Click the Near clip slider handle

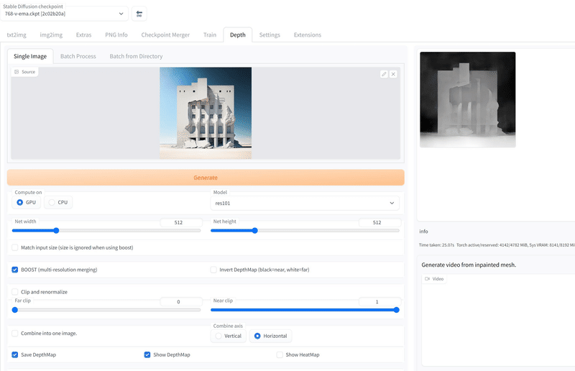(397, 310)
